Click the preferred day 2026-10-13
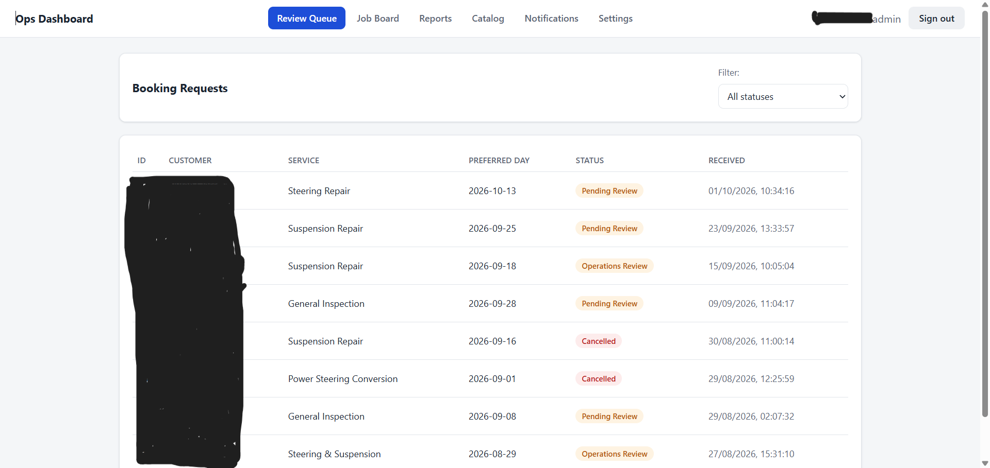This screenshot has height=468, width=990. click(492, 191)
